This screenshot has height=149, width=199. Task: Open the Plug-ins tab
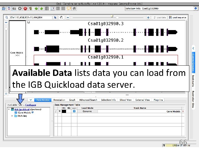point(158,100)
